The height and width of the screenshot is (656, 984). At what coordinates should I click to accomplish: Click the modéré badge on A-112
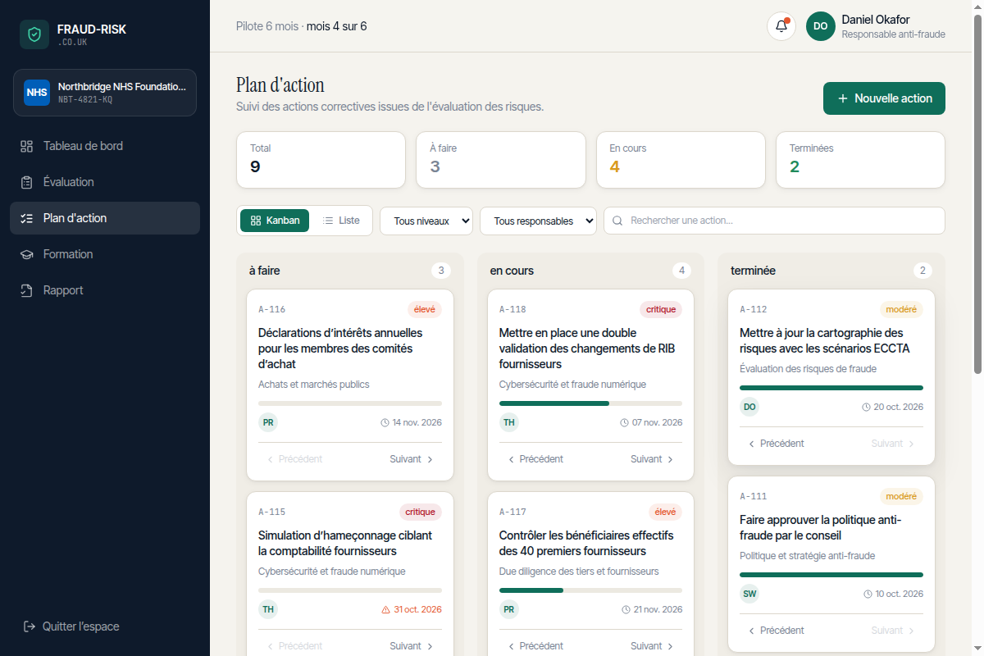pos(902,309)
